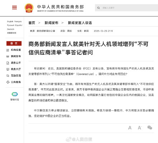Click the 智能问答 label
The height and width of the screenshot is (143, 158).
(x=15, y=100)
